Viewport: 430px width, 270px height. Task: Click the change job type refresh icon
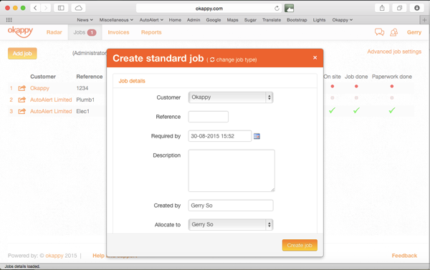(x=212, y=59)
